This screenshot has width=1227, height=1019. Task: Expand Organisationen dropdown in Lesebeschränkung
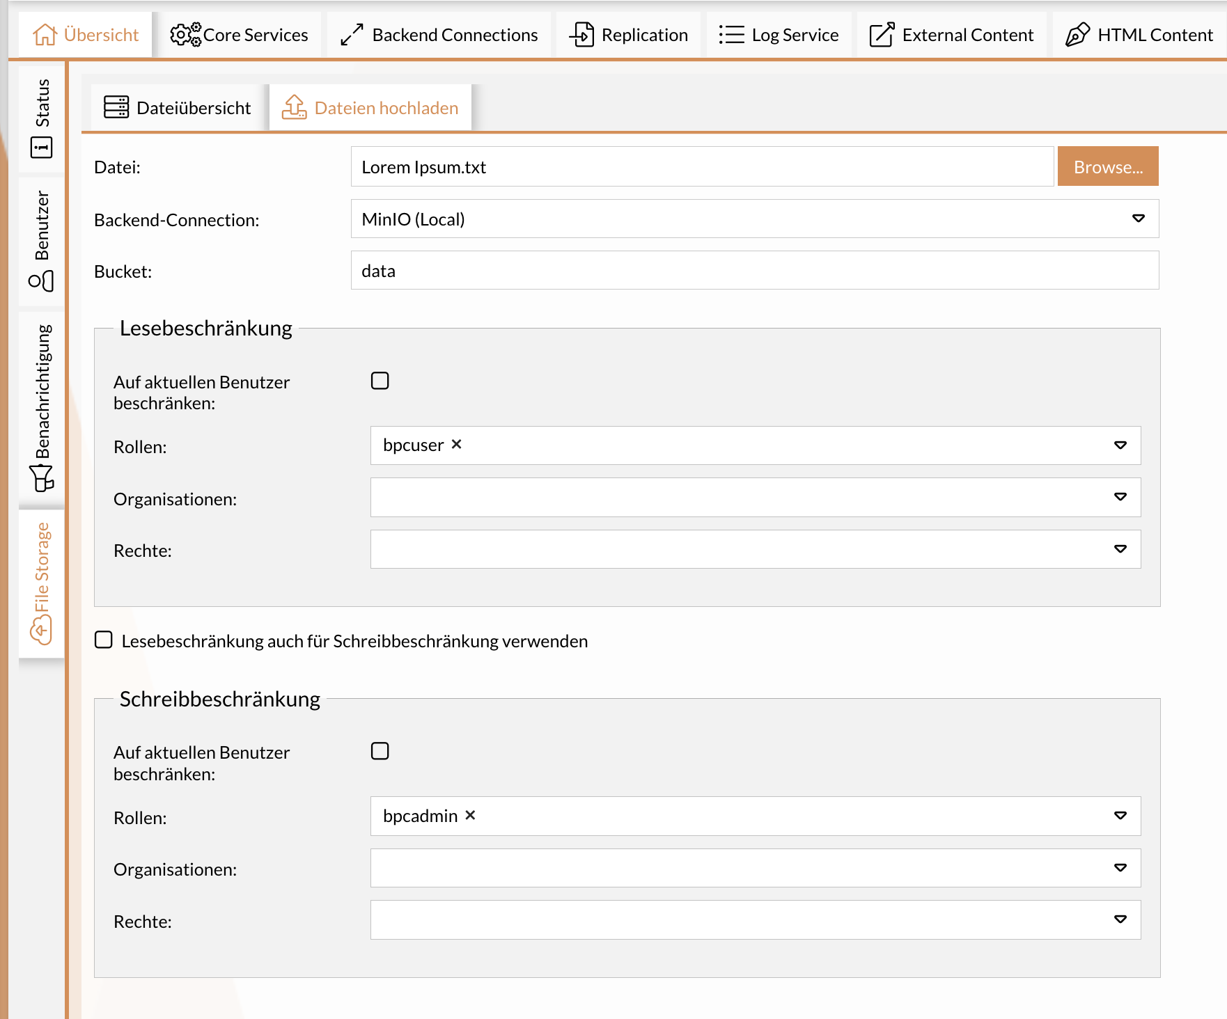[x=1120, y=497]
